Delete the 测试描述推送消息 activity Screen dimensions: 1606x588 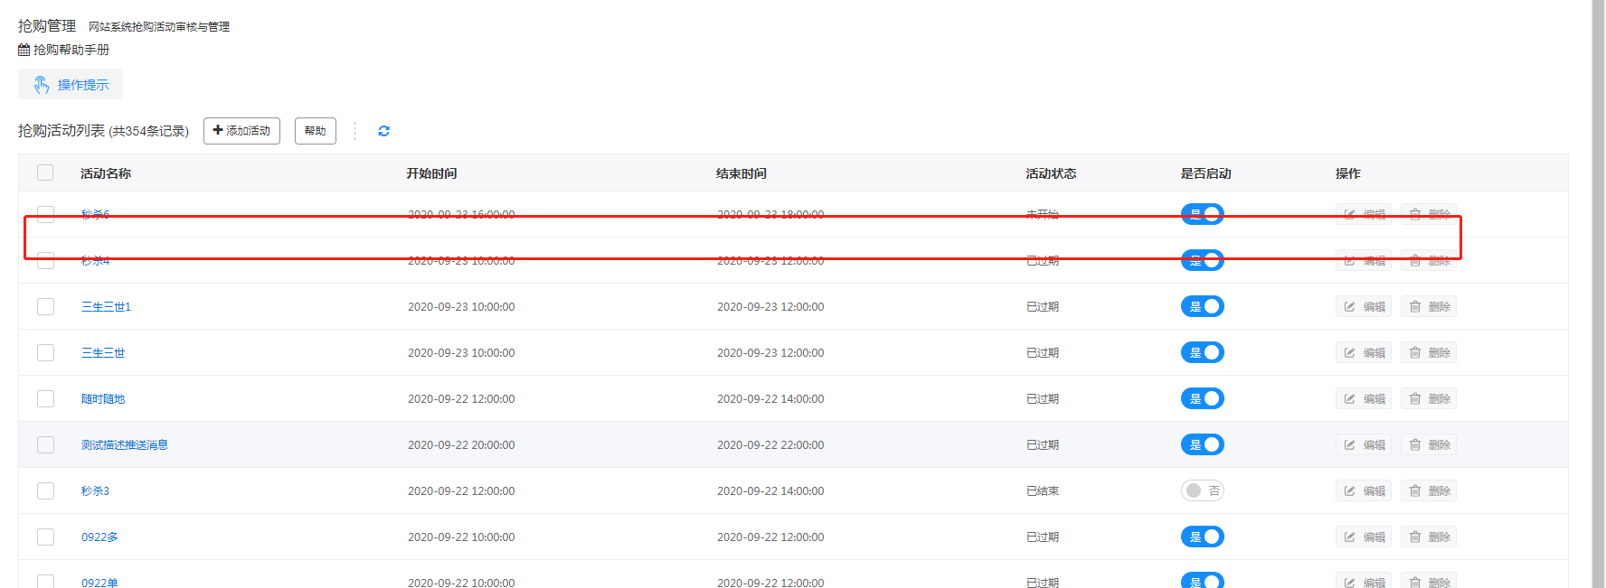(1429, 444)
